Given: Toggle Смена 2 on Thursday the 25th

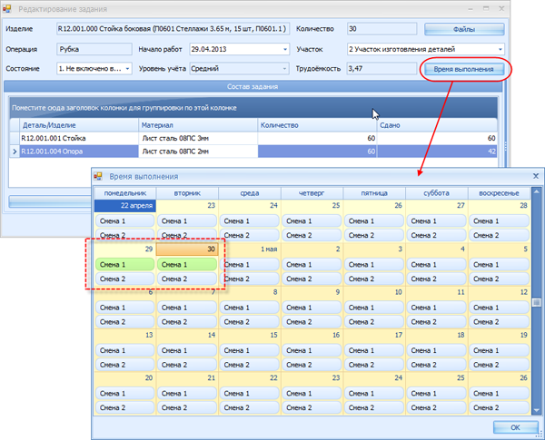Looking at the screenshot, I should coord(312,236).
